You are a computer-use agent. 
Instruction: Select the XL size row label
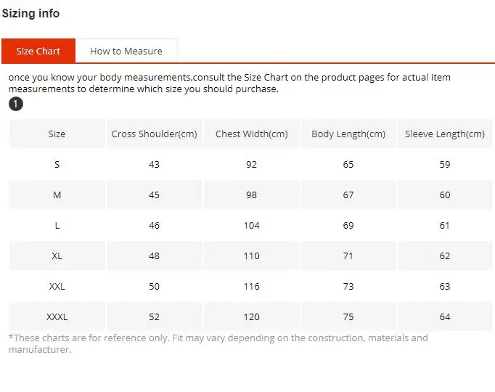click(x=57, y=256)
